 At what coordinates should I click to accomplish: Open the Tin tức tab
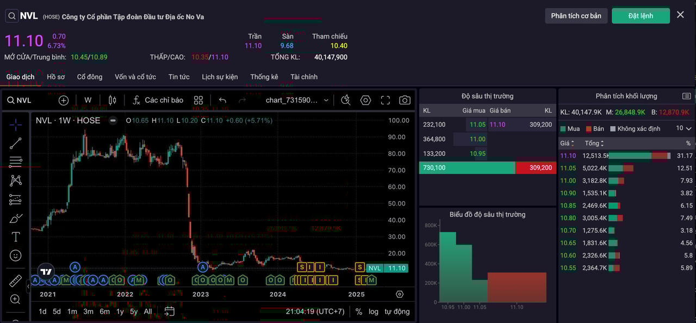pyautogui.click(x=179, y=77)
